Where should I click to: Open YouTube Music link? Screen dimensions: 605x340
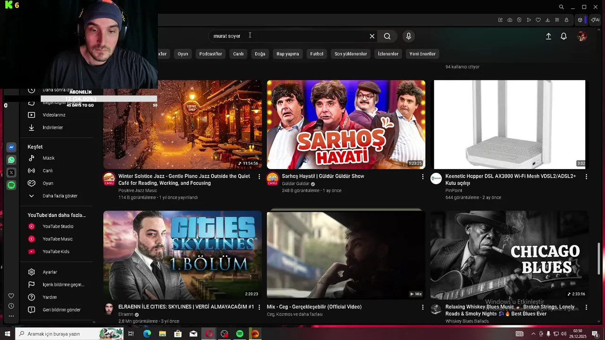[57, 239]
